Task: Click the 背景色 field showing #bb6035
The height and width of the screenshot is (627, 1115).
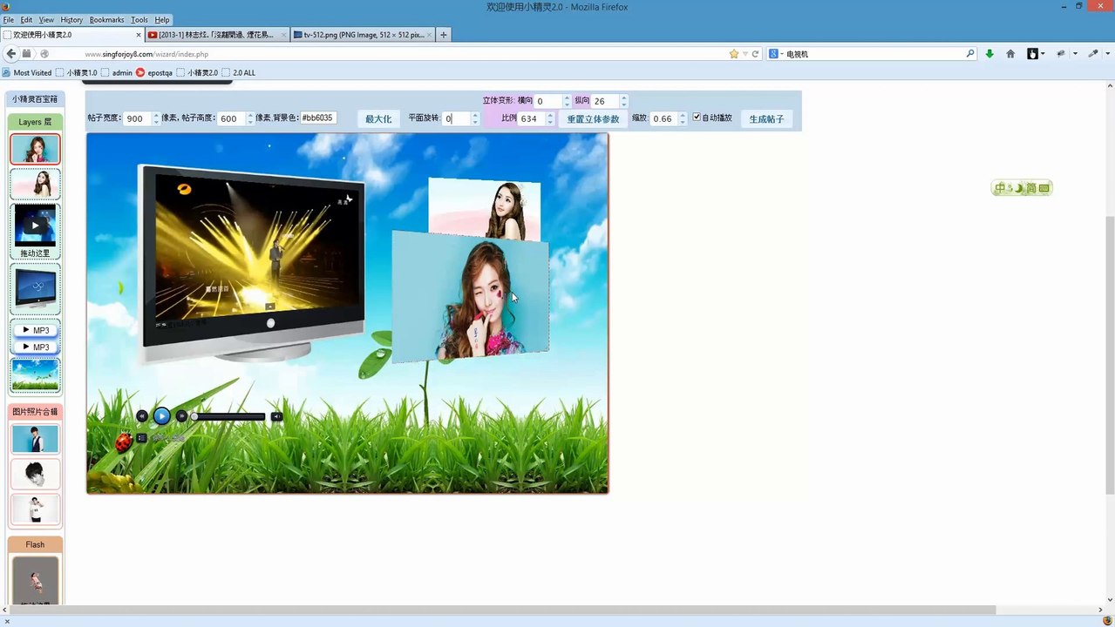Action: [x=317, y=118]
